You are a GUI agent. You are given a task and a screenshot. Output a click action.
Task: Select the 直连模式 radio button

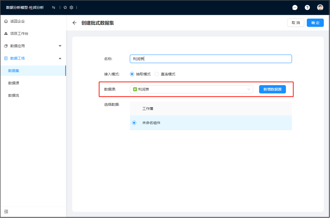(x=157, y=74)
